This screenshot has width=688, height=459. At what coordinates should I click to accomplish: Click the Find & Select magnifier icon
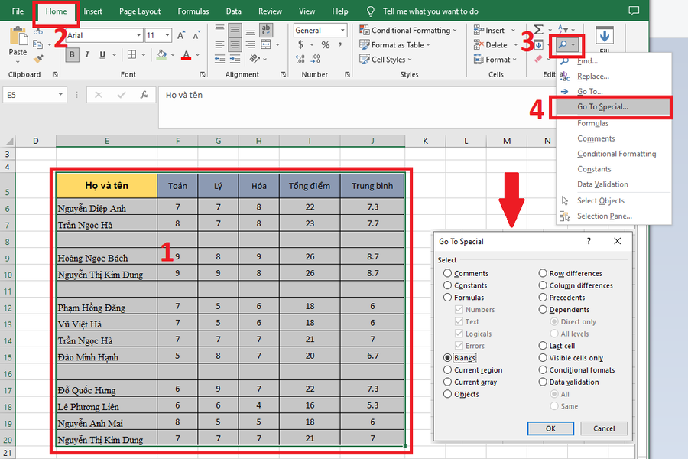(563, 45)
